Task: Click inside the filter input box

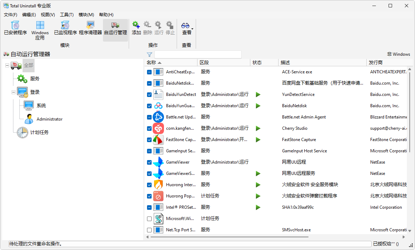Action: point(197,54)
